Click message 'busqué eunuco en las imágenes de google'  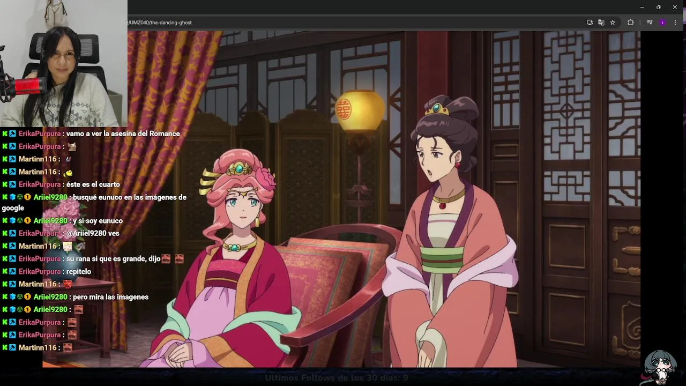[x=94, y=203]
